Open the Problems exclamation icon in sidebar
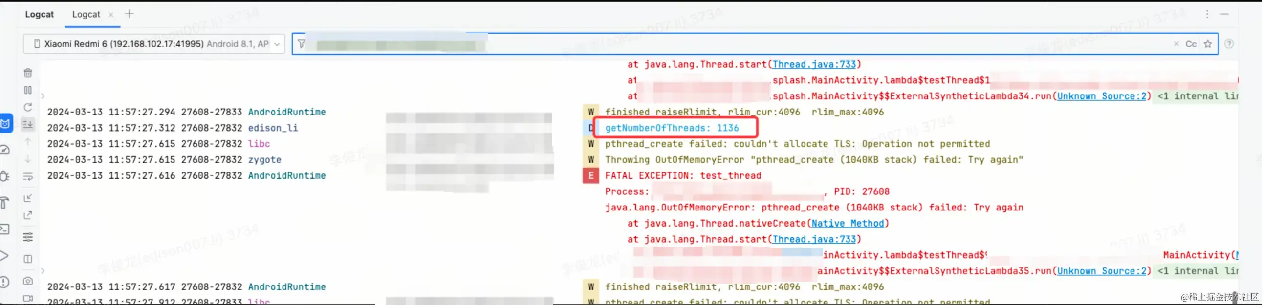This screenshot has width=1262, height=305. click(x=4, y=282)
